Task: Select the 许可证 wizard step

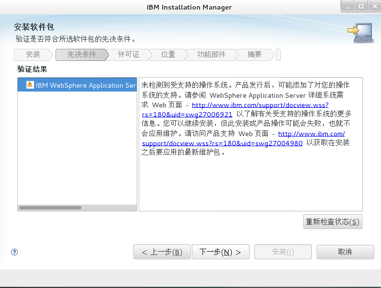Action: point(129,55)
